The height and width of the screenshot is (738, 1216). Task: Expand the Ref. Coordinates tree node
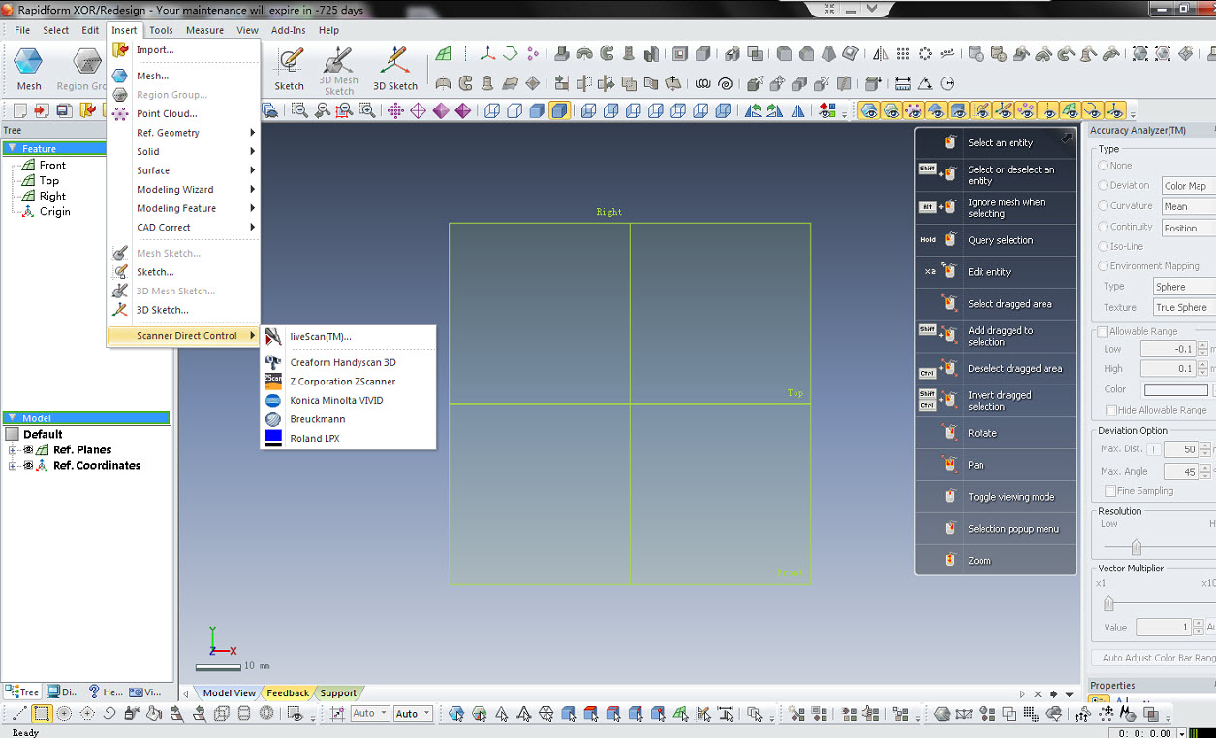click(x=13, y=466)
